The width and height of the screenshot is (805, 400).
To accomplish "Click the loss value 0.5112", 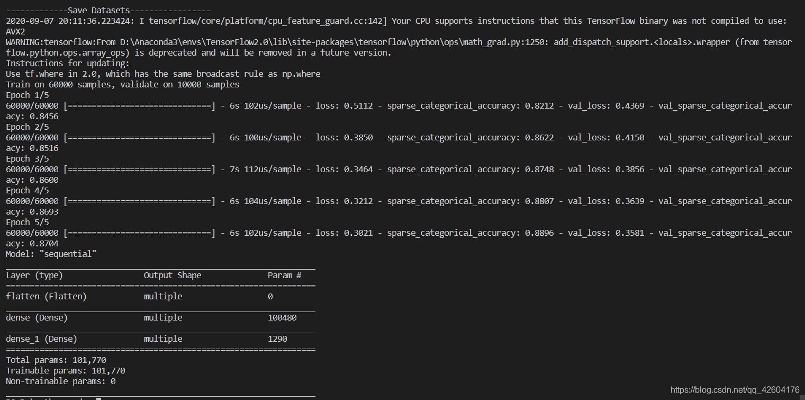I will tap(358, 106).
